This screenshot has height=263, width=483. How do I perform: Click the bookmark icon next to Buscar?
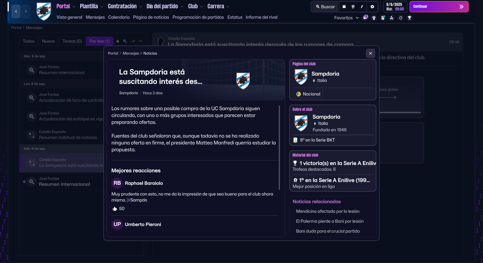344,7
